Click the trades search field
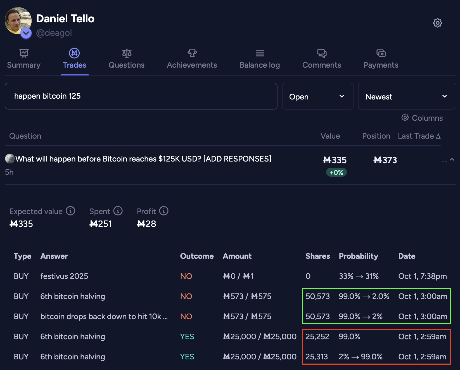460x370 pixels. [x=141, y=96]
